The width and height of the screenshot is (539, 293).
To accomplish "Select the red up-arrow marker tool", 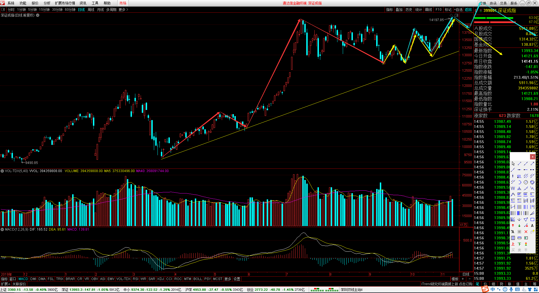I will [513, 226].
